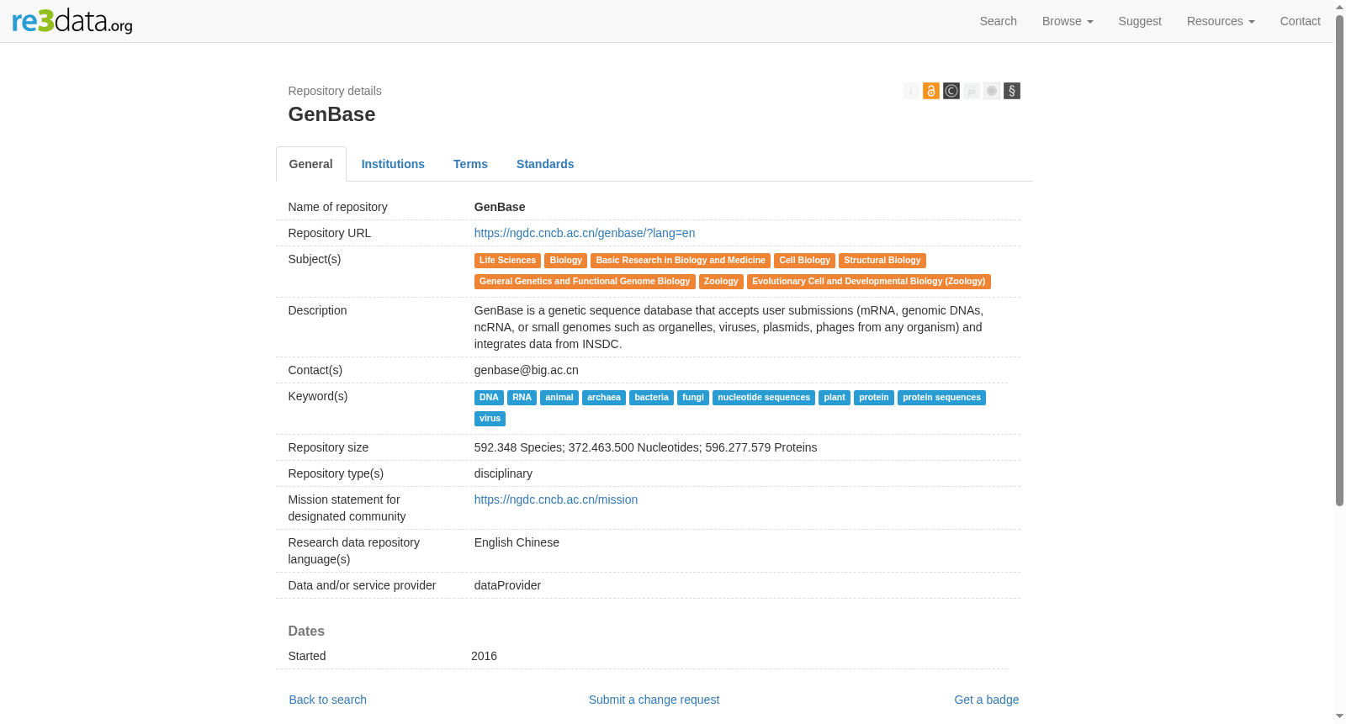Click the repository size value text
This screenshot has width=1346, height=724.
[x=646, y=447]
